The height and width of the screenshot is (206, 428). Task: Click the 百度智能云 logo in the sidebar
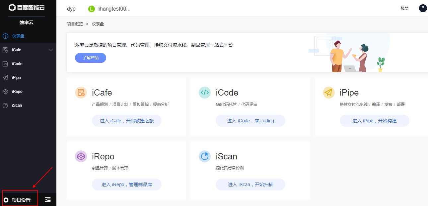[26, 7]
